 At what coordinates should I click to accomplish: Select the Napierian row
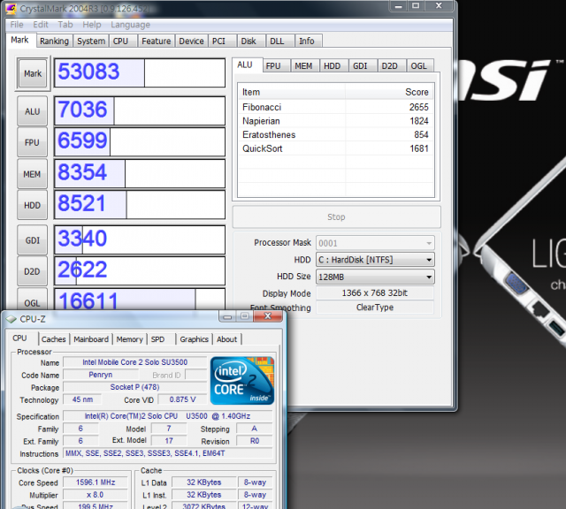pos(336,121)
